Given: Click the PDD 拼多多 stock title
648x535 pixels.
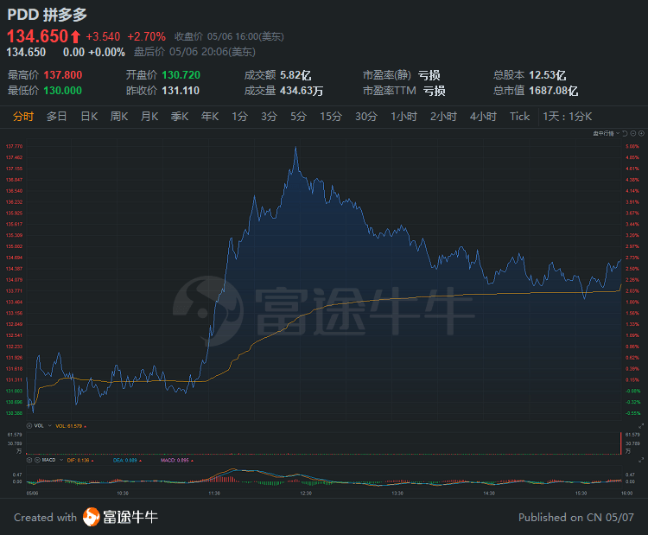Looking at the screenshot, I should [48, 15].
